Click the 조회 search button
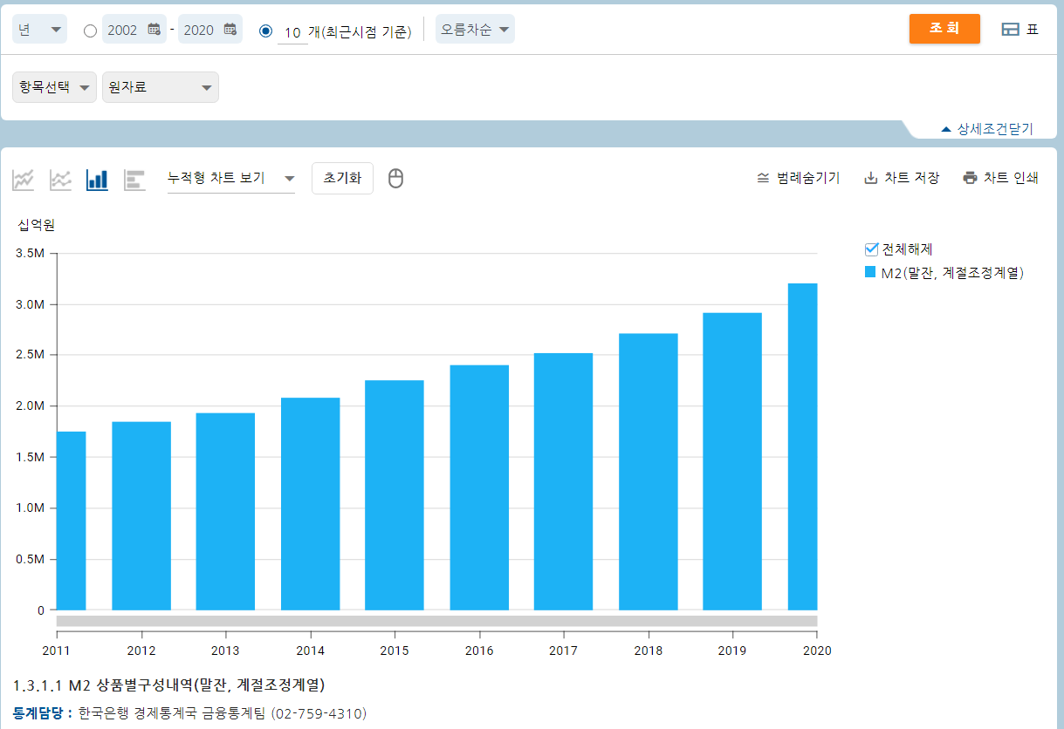The width and height of the screenshot is (1064, 729). pos(944,29)
